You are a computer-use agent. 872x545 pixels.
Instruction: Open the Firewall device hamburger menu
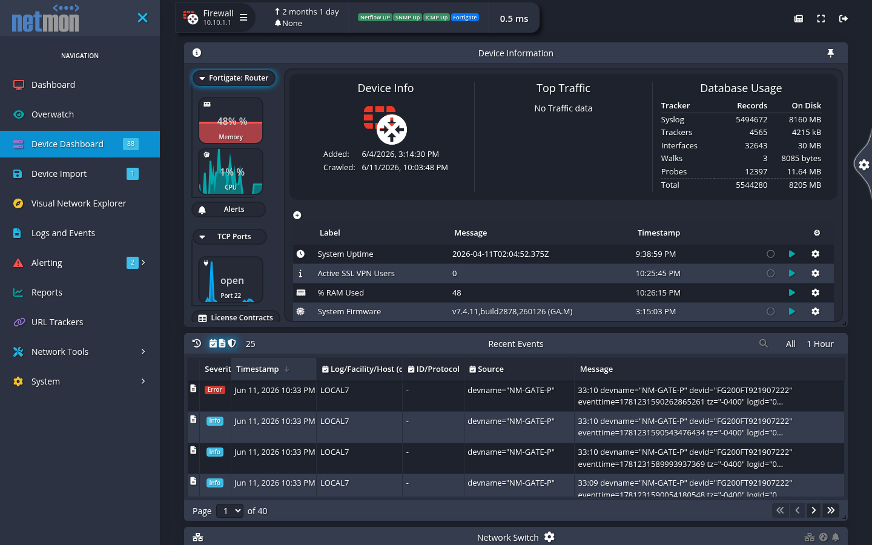point(243,18)
